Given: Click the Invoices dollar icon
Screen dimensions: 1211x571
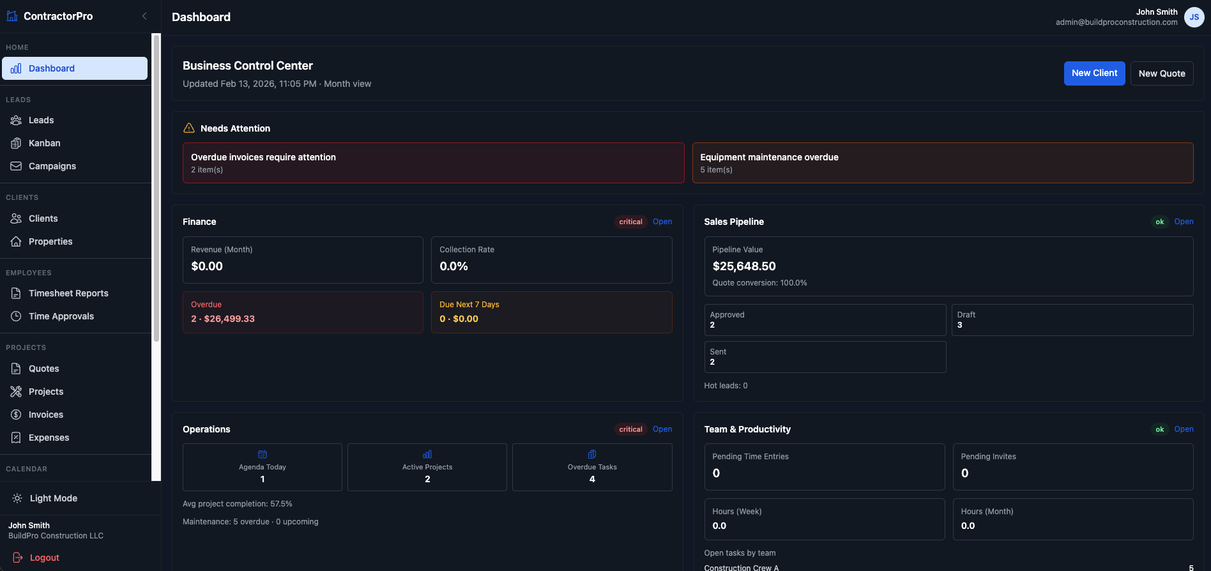Looking at the screenshot, I should [16, 415].
